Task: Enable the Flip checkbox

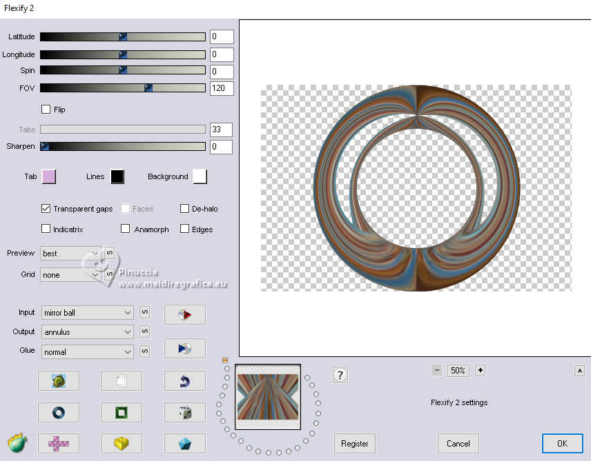Action: (x=46, y=109)
